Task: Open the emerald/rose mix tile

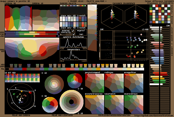Action: point(134,105)
